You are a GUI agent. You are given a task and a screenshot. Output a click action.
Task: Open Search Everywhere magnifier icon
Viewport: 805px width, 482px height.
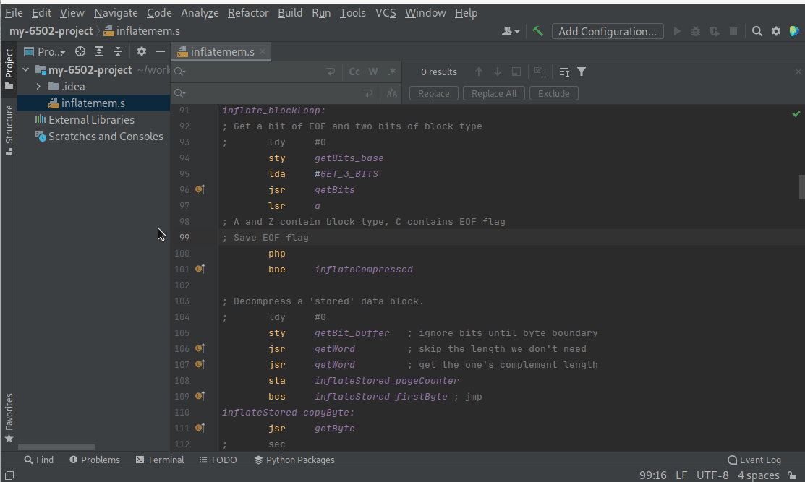pos(757,31)
